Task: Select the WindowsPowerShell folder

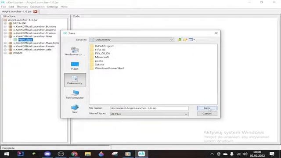Action: click(107, 68)
